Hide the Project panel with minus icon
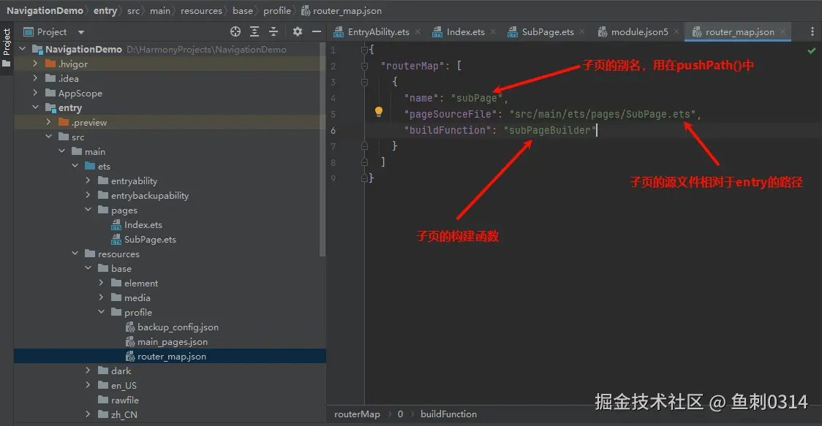The height and width of the screenshot is (426, 822). 317,31
